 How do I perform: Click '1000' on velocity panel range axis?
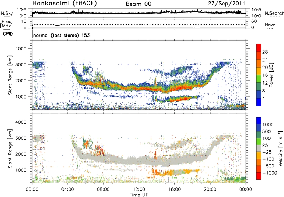coord(21,170)
